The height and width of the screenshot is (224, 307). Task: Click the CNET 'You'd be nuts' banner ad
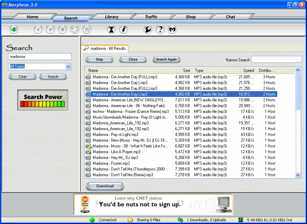(153, 204)
